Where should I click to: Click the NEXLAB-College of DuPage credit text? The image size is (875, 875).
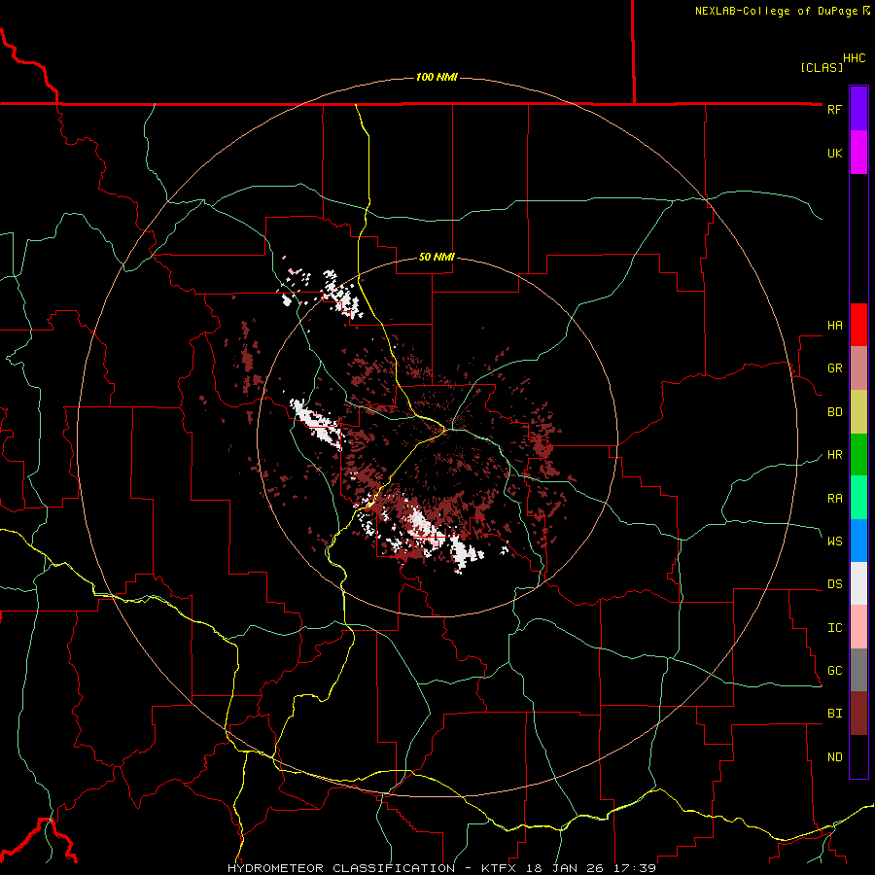click(x=776, y=11)
